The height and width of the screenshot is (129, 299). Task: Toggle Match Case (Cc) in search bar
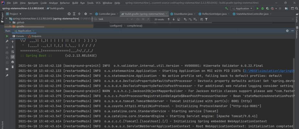coord(138,19)
